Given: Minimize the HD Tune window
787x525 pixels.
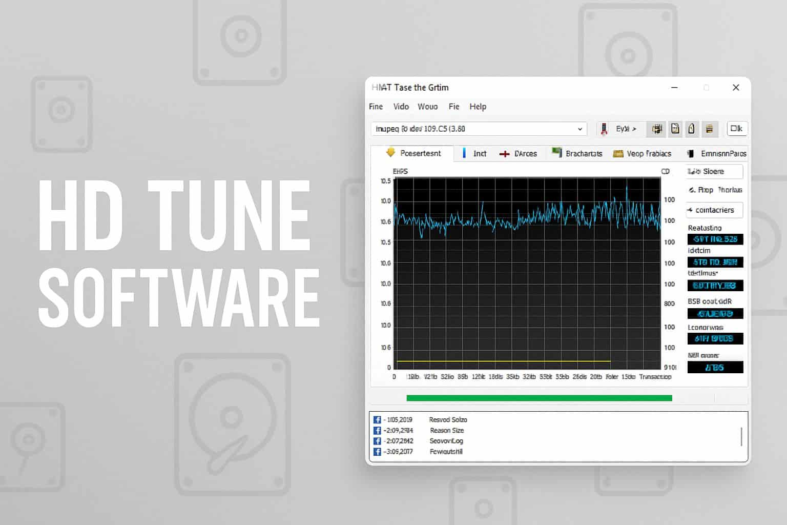Looking at the screenshot, I should (x=674, y=88).
